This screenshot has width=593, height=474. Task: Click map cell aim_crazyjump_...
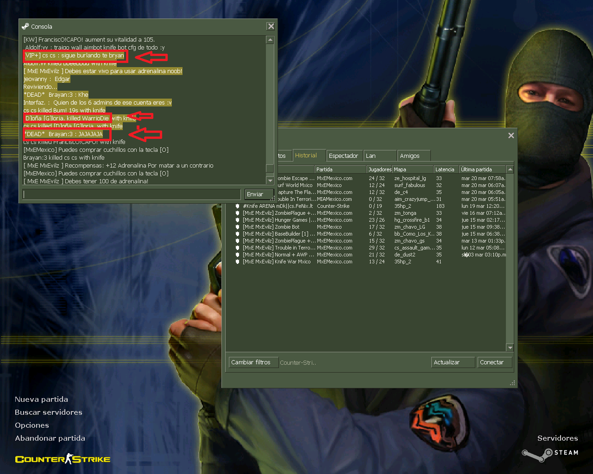pyautogui.click(x=414, y=199)
